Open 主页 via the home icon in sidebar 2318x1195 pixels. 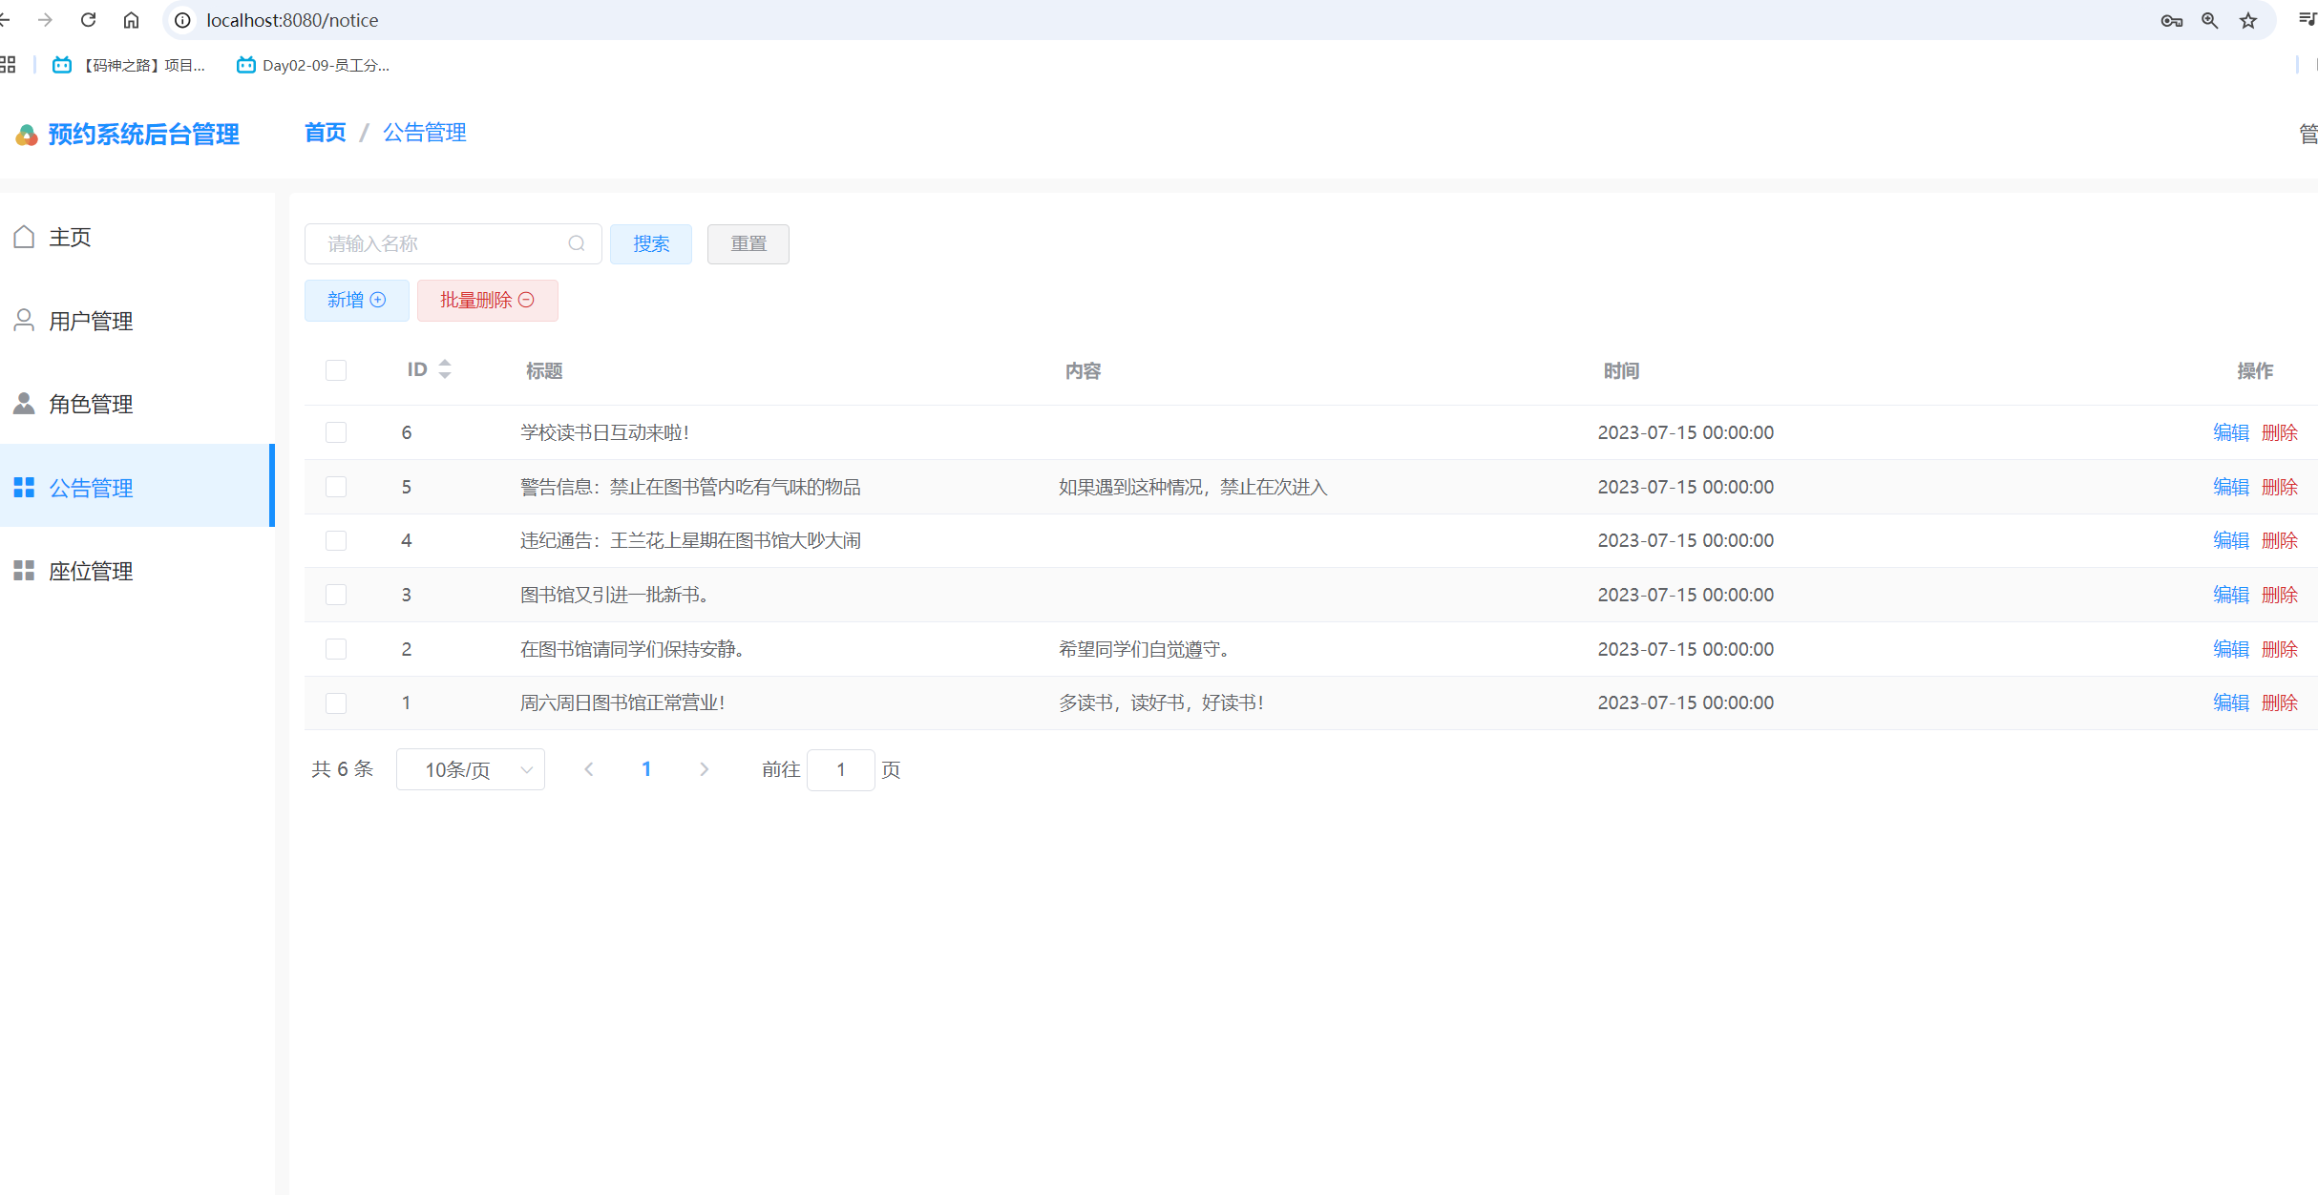(x=25, y=235)
